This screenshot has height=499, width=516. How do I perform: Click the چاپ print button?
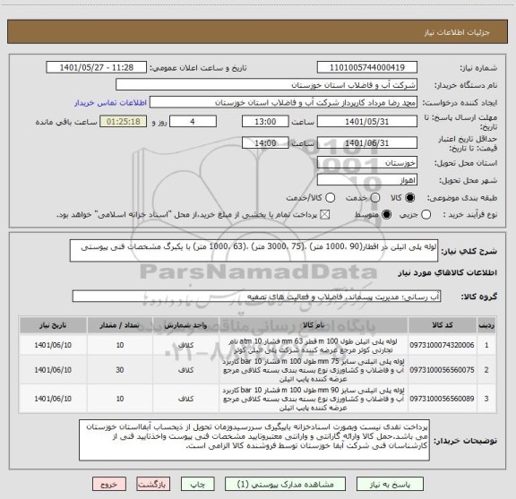(x=197, y=484)
